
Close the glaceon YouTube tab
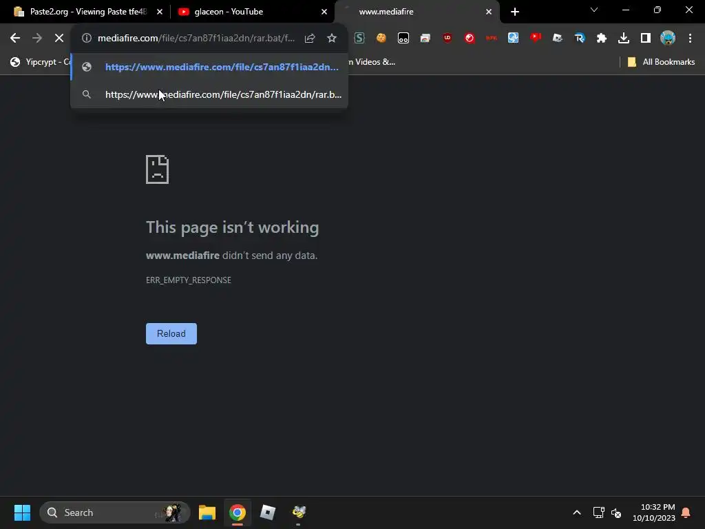pos(324,12)
